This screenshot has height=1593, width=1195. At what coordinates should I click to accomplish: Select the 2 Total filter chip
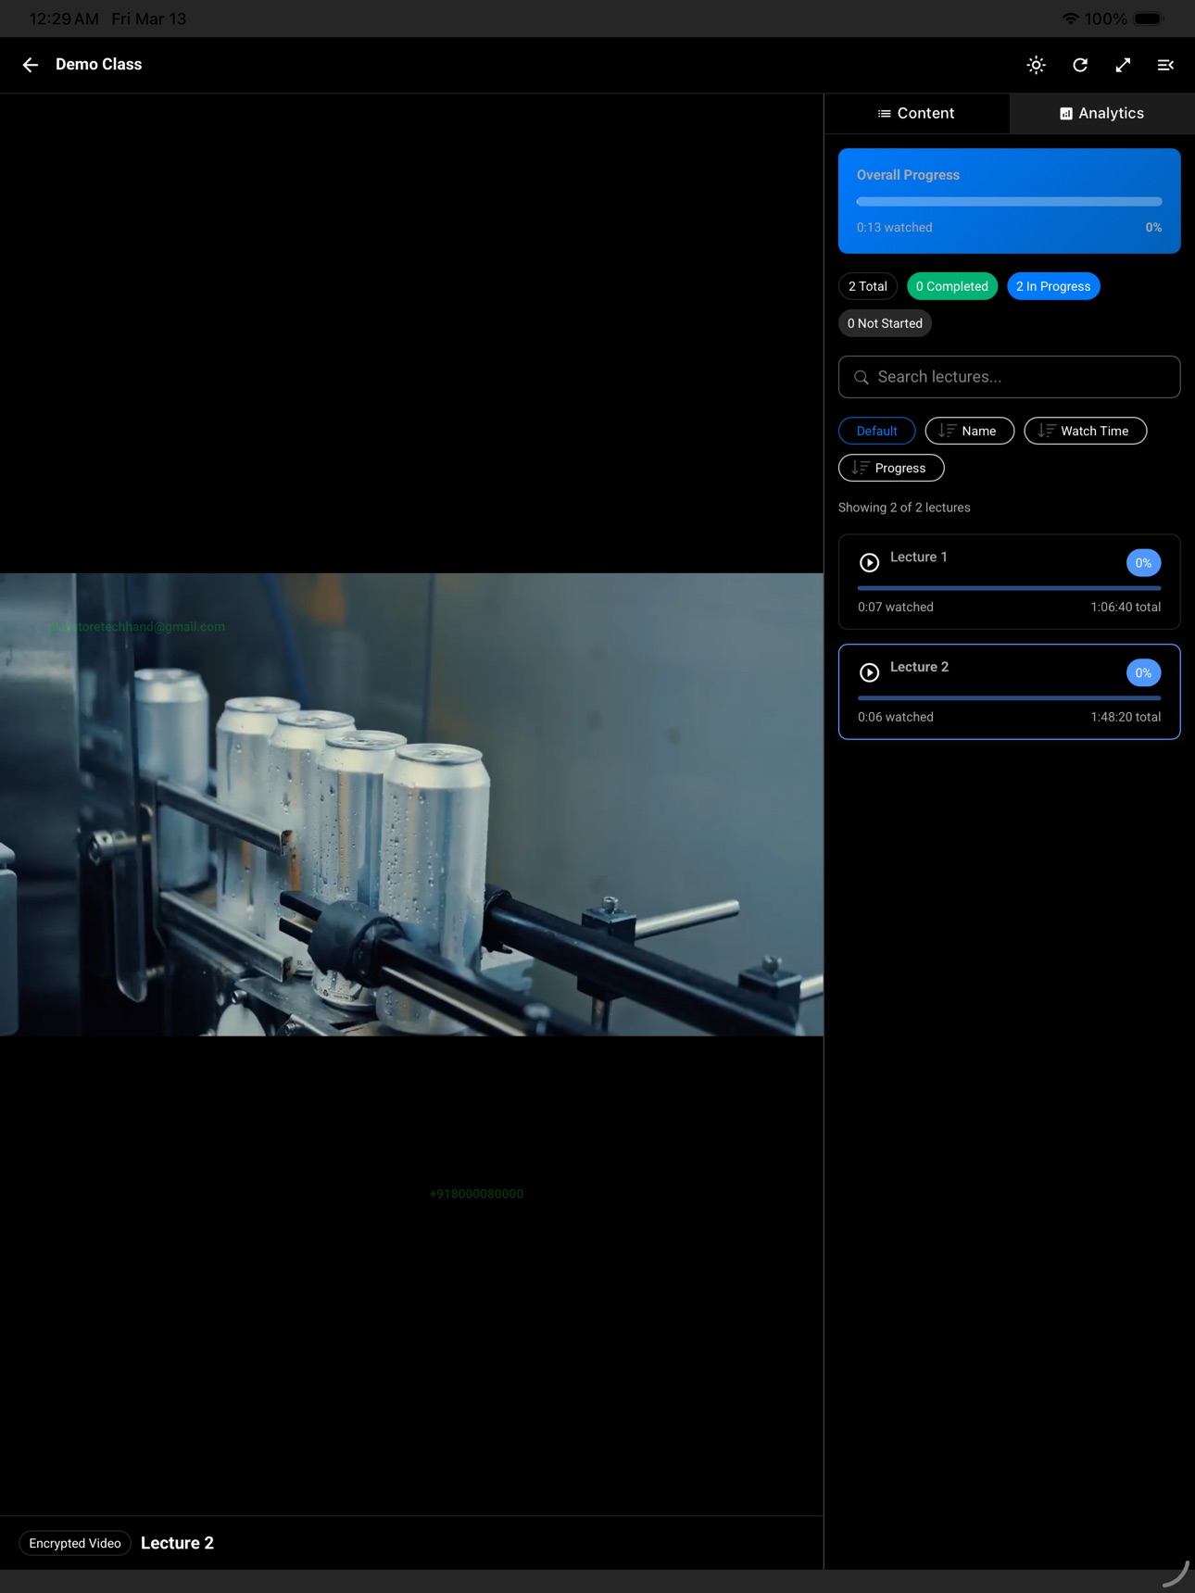coord(868,286)
